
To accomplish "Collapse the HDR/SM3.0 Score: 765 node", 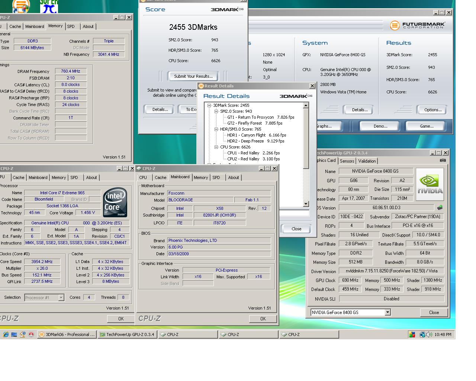I will click(216, 129).
